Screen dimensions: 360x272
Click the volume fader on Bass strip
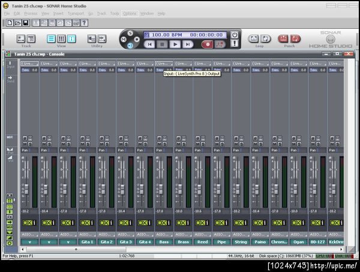tap(161, 189)
